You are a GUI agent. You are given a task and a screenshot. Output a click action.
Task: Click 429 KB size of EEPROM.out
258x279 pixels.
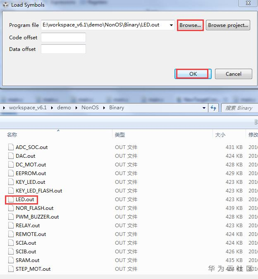(x=234, y=173)
